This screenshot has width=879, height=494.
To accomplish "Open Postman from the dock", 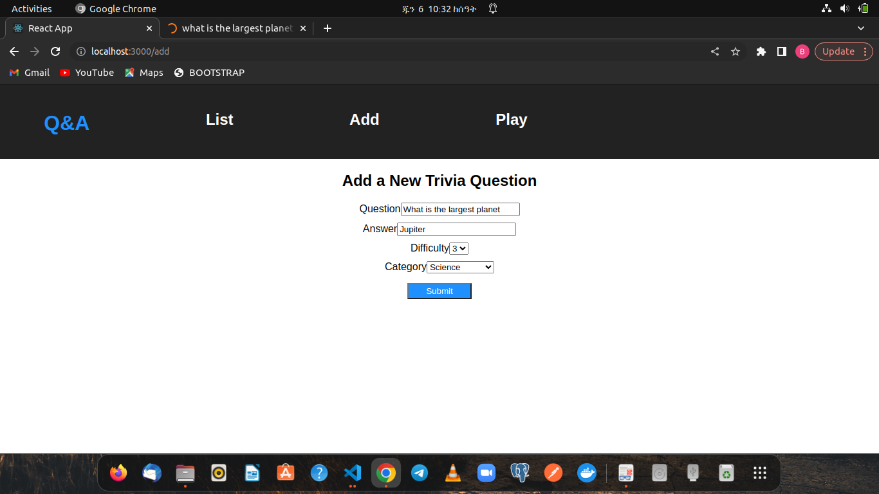I will 553,473.
